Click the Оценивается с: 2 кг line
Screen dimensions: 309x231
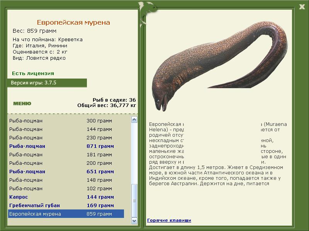[40, 52]
